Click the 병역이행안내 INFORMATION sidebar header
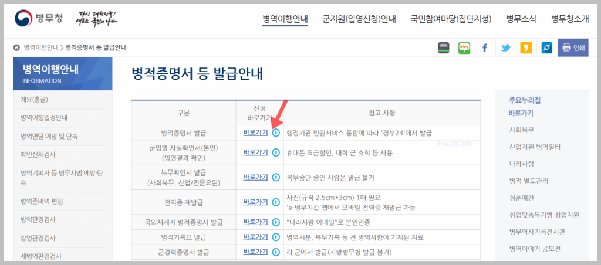This screenshot has width=601, height=265. [63, 74]
